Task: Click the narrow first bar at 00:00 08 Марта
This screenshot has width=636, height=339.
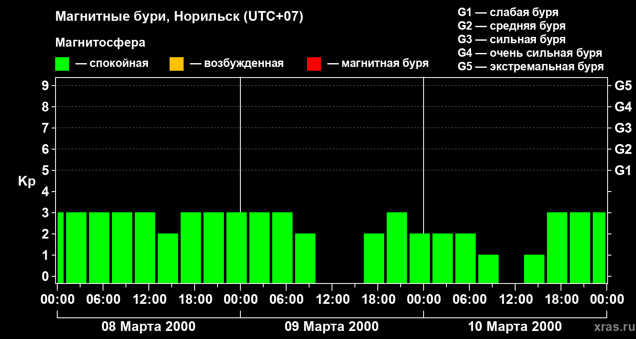Action: pos(60,247)
